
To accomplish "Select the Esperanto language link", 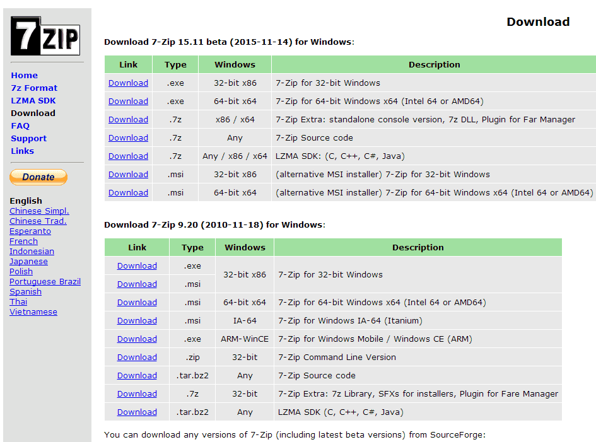I will click(30, 231).
